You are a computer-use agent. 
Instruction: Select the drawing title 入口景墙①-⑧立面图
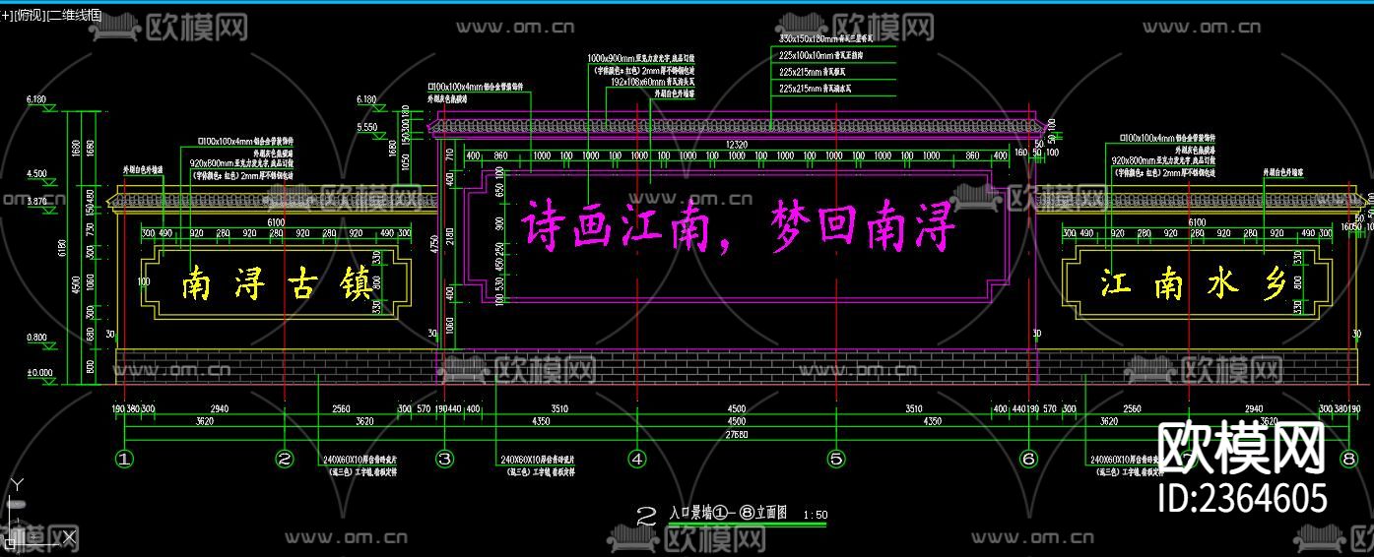728,513
